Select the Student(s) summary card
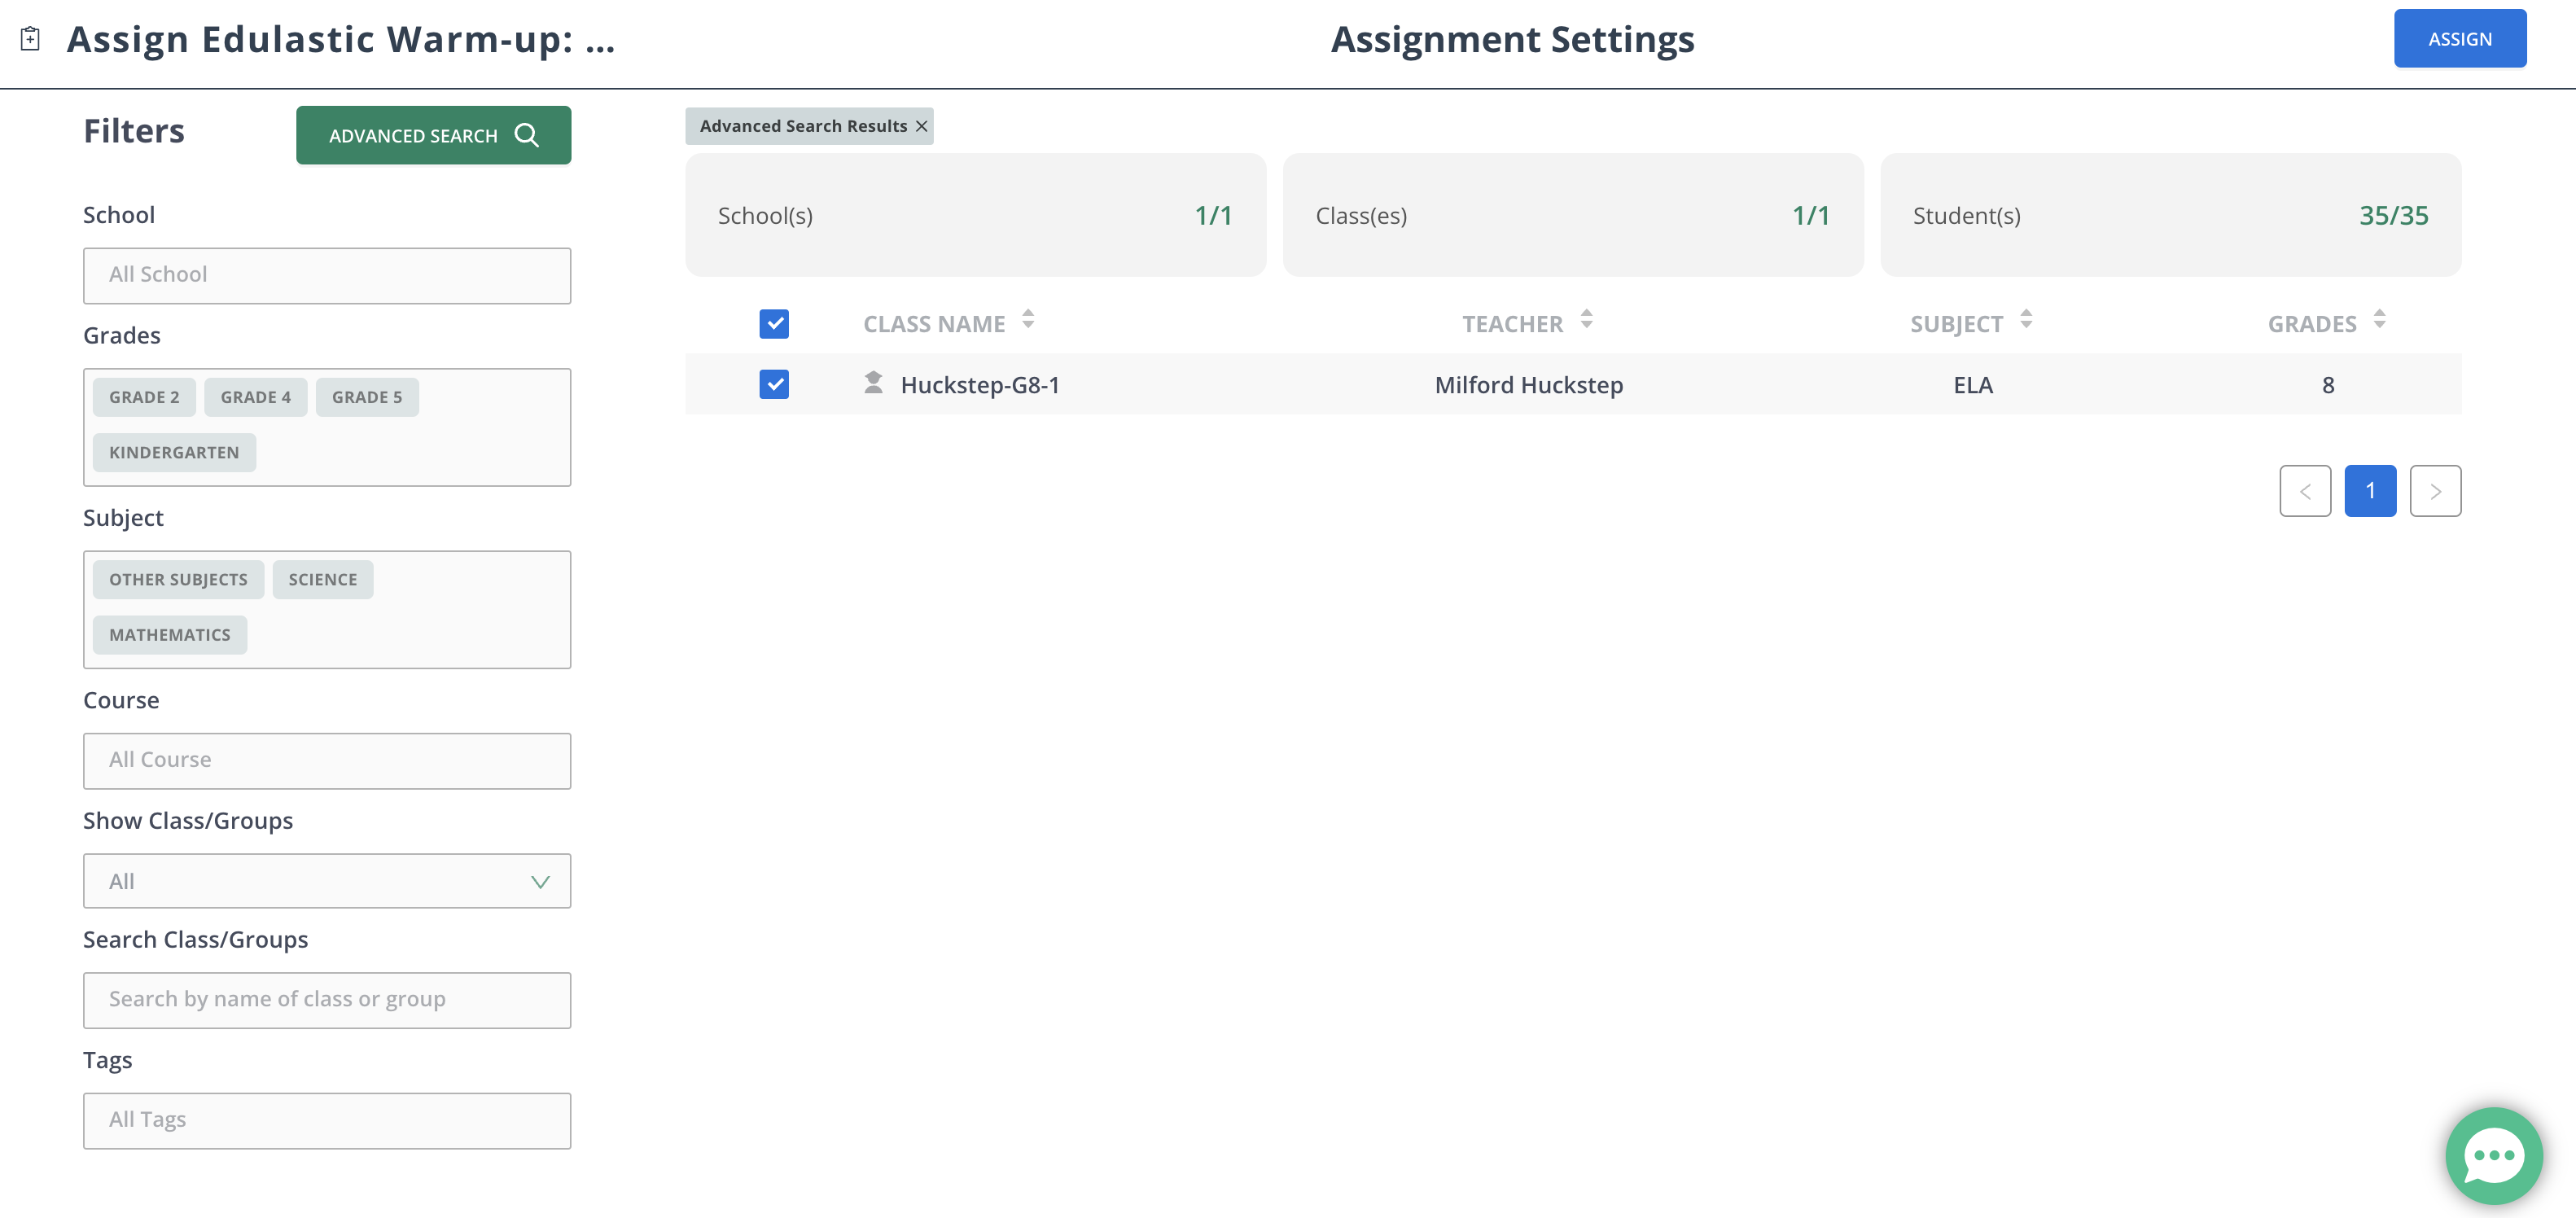 point(2170,214)
